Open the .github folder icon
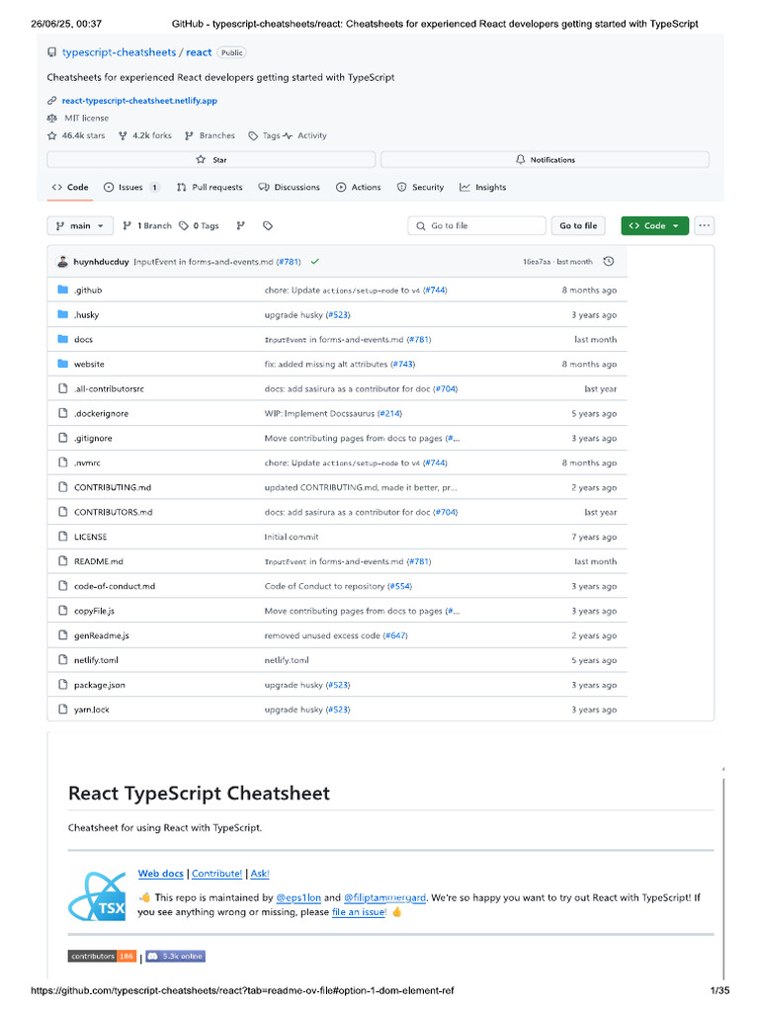Viewport: 759px width, 1012px height. click(x=62, y=291)
